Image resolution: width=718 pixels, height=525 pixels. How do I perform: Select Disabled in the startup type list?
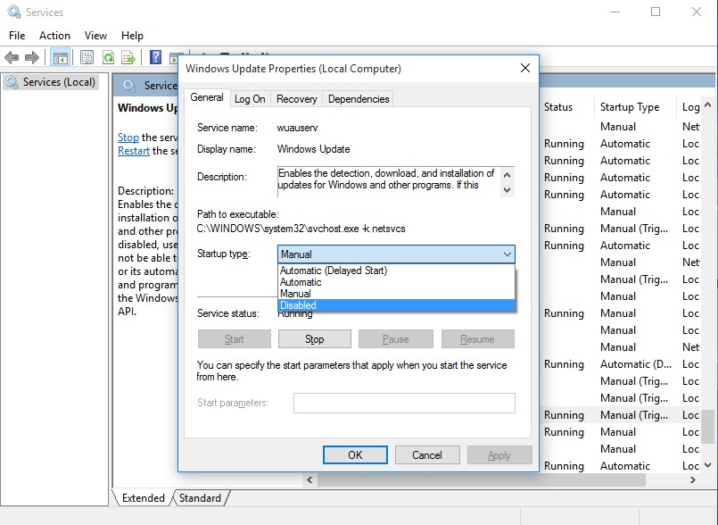point(396,305)
